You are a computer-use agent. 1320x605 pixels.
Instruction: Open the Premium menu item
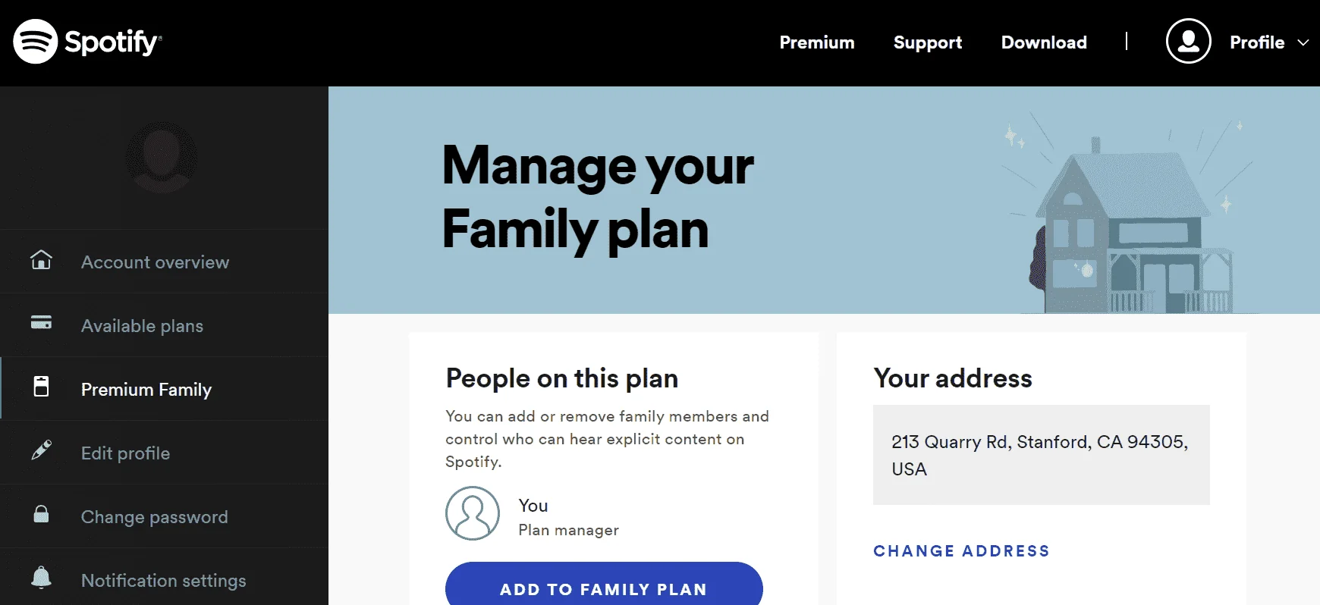(817, 42)
